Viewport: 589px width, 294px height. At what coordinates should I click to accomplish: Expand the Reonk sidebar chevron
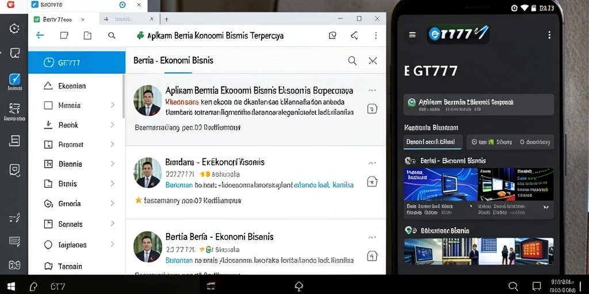point(112,125)
